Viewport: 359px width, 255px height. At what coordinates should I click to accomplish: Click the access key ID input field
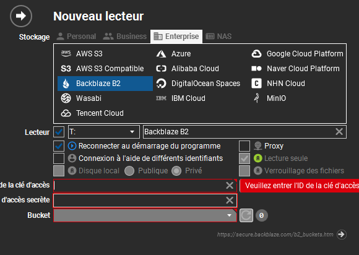coord(140,186)
